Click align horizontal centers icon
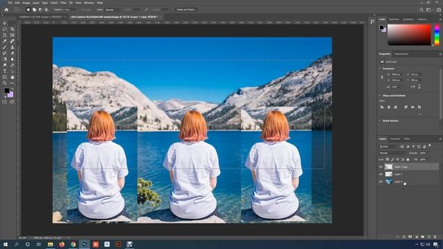 point(389,107)
